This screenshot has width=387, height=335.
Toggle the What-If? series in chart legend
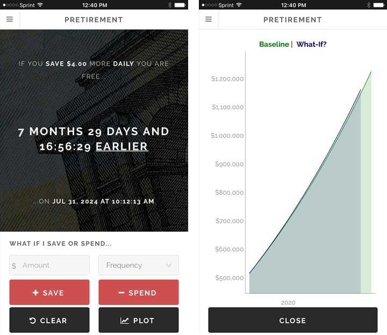pos(311,45)
